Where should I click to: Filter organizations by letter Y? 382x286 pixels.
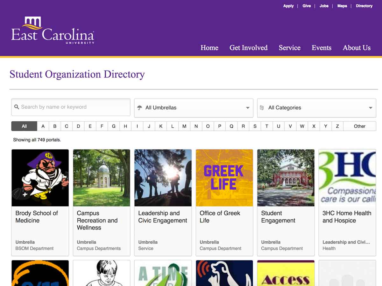(x=326, y=126)
